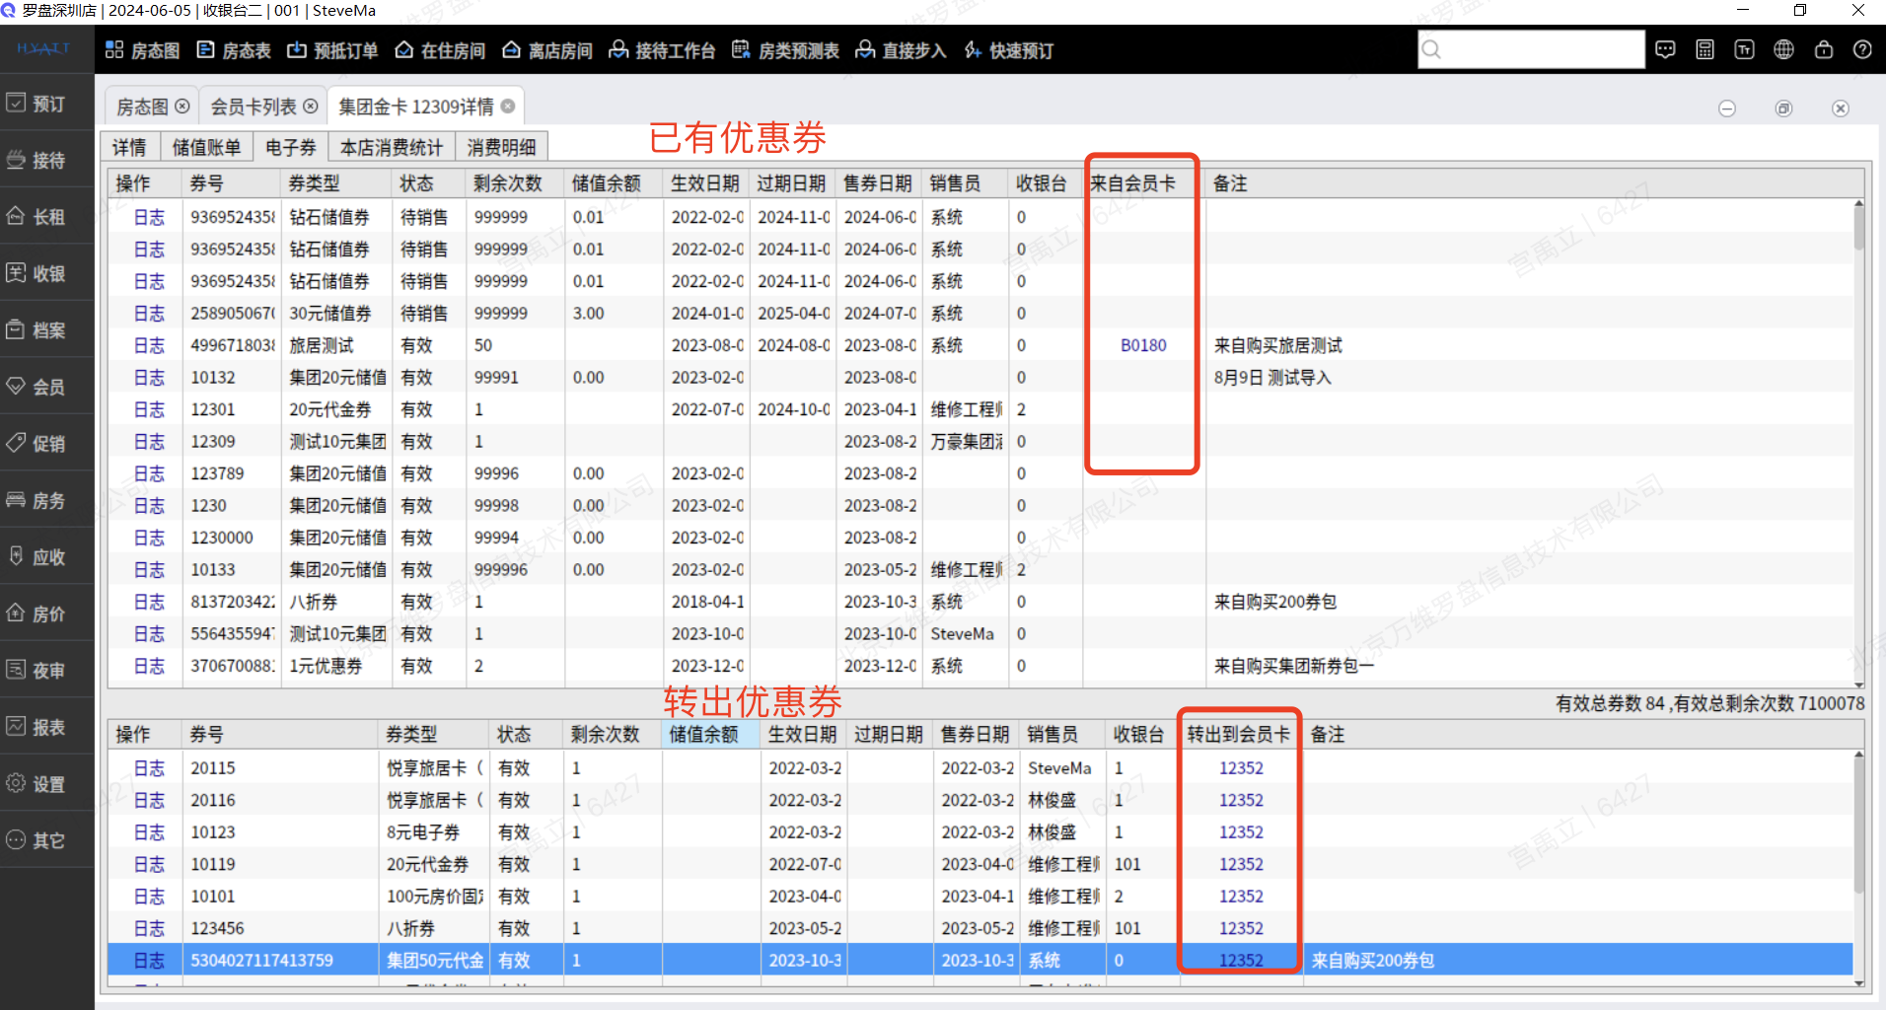
Task: Close the 集团金卡 12309详情 tab
Action: pos(508,107)
